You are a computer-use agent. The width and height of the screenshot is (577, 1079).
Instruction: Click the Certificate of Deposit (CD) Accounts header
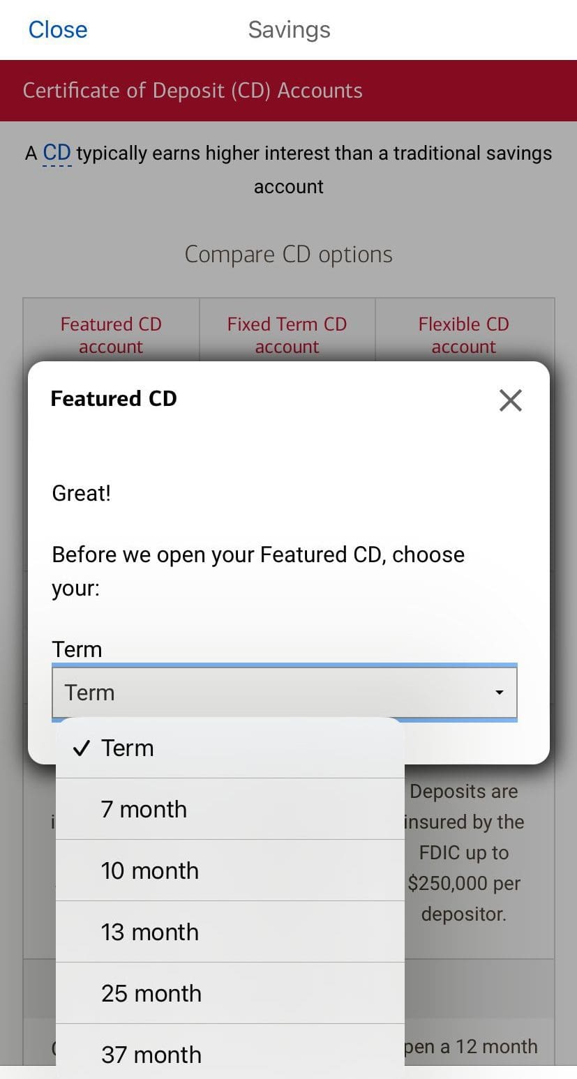[193, 90]
